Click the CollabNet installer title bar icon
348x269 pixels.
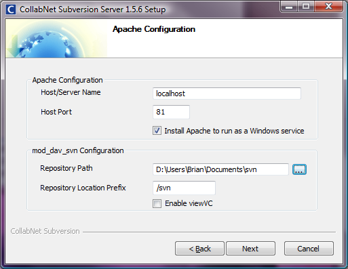click(x=11, y=9)
